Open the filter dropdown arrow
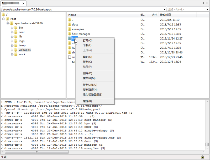The height and width of the screenshot is (160, 210). click(x=207, y=9)
